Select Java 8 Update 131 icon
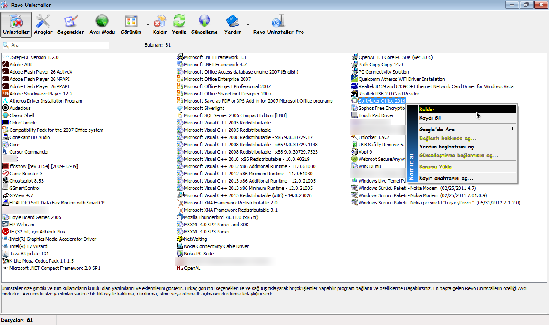Image resolution: width=549 pixels, height=325 pixels. (x=6, y=254)
